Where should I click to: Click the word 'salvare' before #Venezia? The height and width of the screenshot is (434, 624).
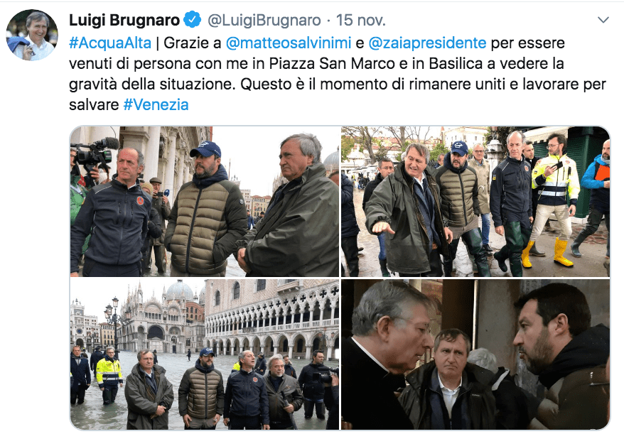[94, 105]
